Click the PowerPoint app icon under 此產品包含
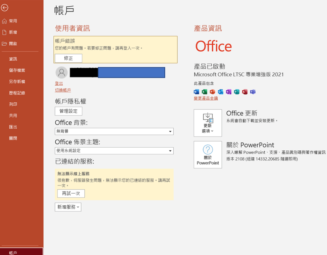This screenshot has width=327, height=255. point(212,92)
